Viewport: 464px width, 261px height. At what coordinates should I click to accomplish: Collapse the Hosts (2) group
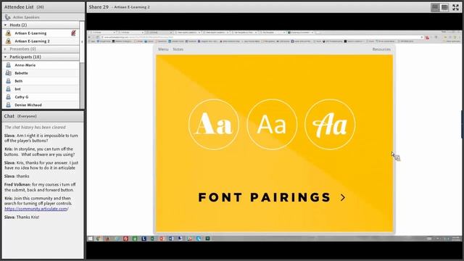pos(5,25)
